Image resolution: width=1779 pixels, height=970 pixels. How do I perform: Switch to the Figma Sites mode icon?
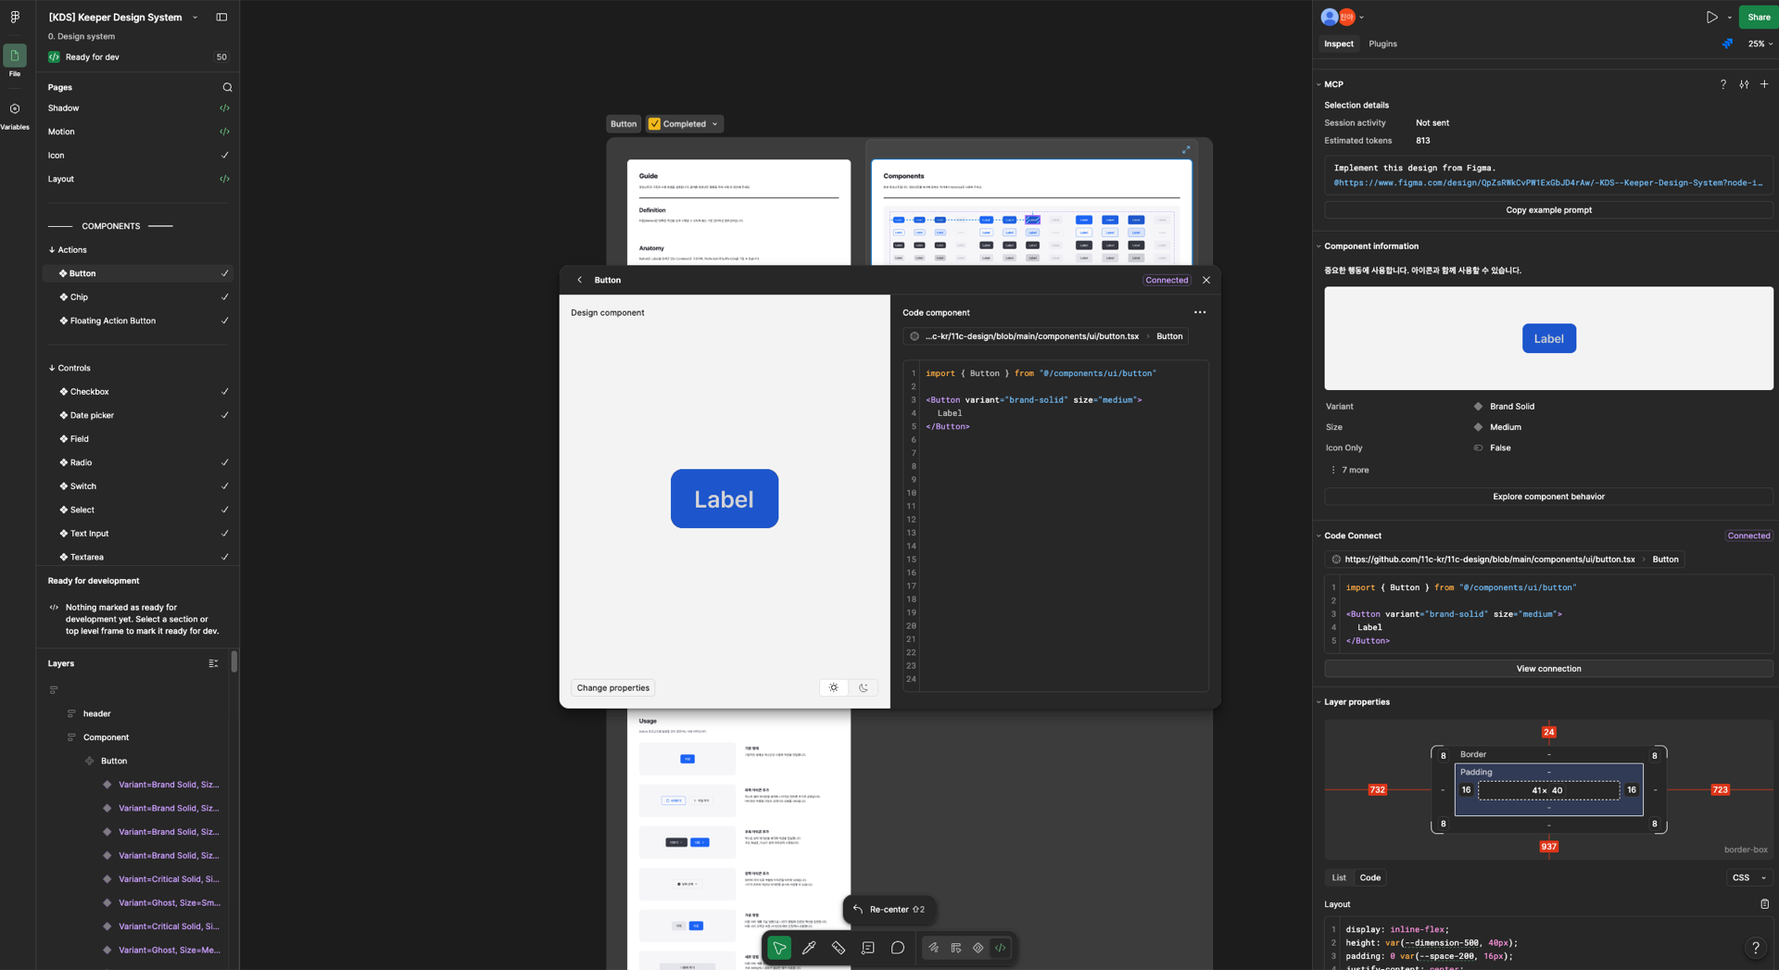[956, 948]
